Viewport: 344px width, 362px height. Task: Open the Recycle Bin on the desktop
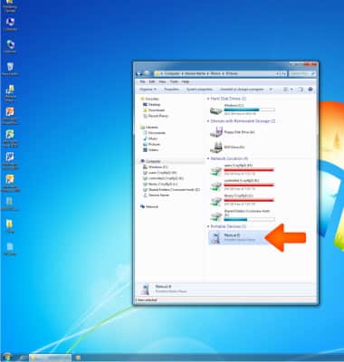click(10, 69)
